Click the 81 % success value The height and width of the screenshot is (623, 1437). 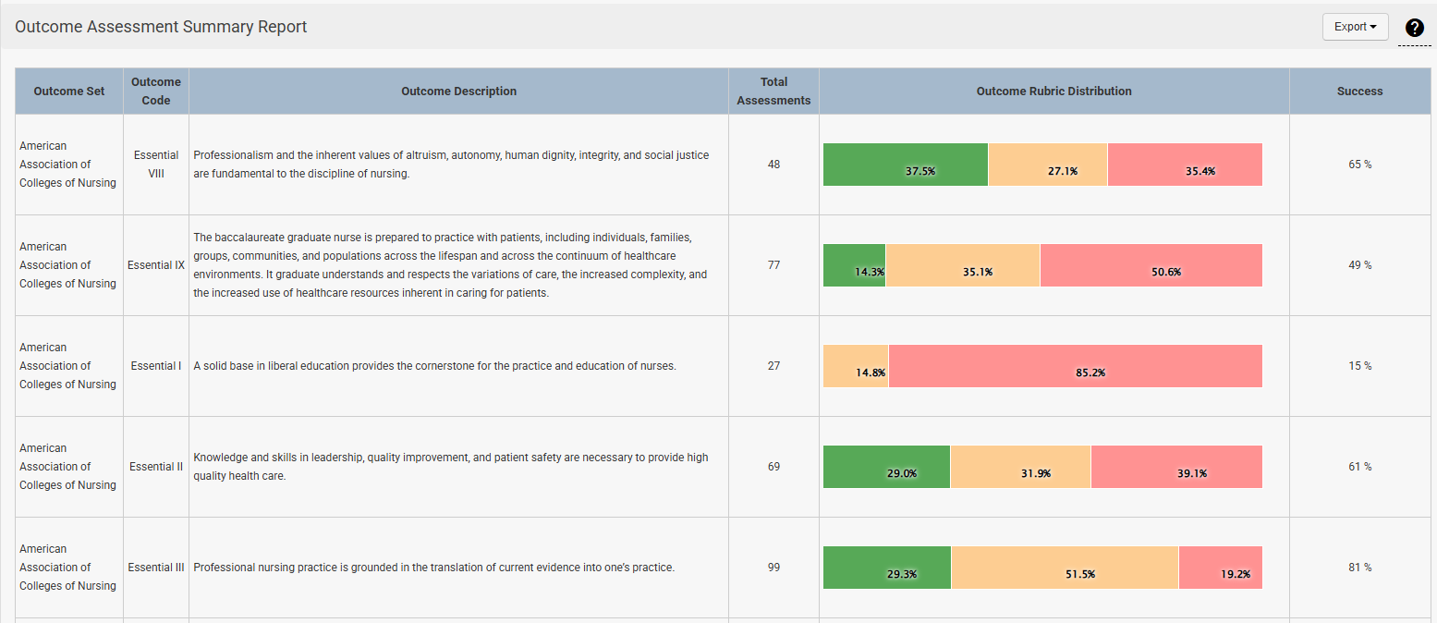coord(1359,568)
